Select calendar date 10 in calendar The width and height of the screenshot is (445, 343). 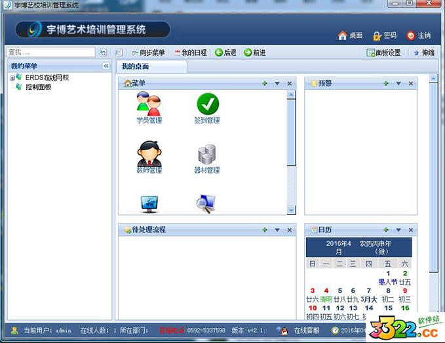(x=313, y=312)
